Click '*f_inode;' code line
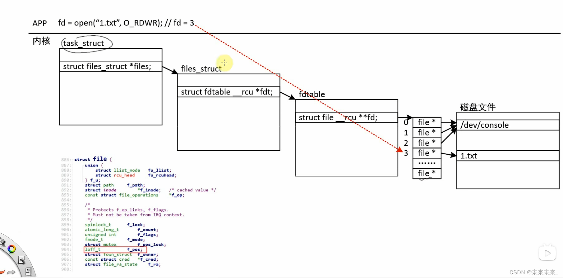Viewport: 563px width, 278px height. click(123, 190)
